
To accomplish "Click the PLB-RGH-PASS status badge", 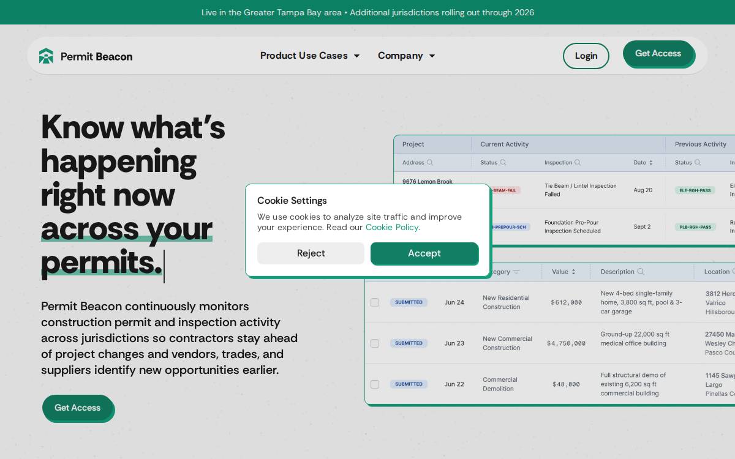I will point(695,227).
